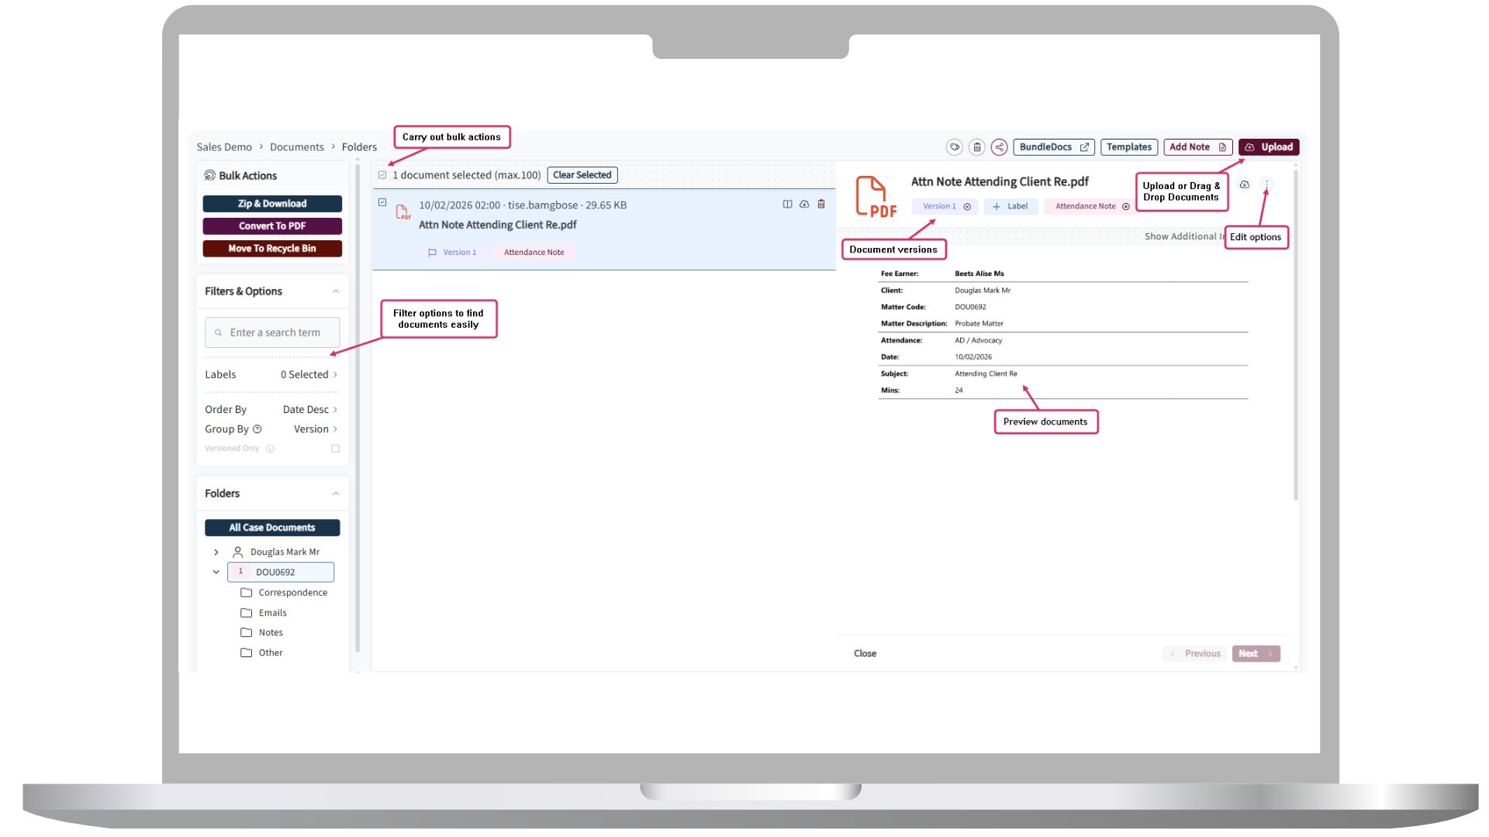The height and width of the screenshot is (837, 1489).
Task: Click the preview panel vertical scrollbar
Action: 1296,335
